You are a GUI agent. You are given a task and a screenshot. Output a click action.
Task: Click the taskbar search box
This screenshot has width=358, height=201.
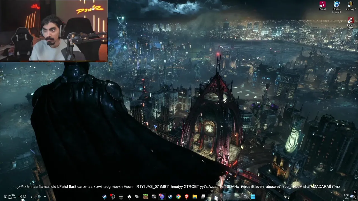click(x=229, y=197)
